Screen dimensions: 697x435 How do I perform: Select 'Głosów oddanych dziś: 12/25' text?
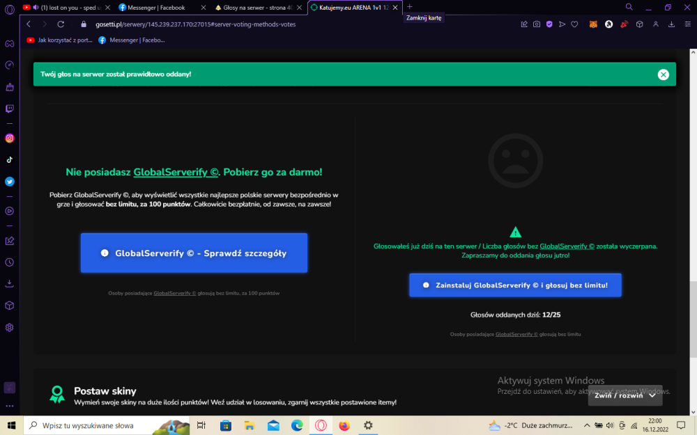(x=515, y=315)
